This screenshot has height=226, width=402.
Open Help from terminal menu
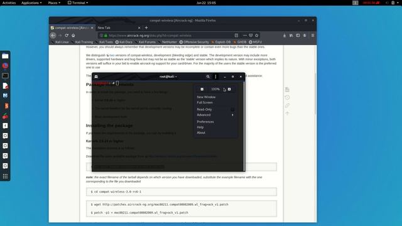(200, 127)
